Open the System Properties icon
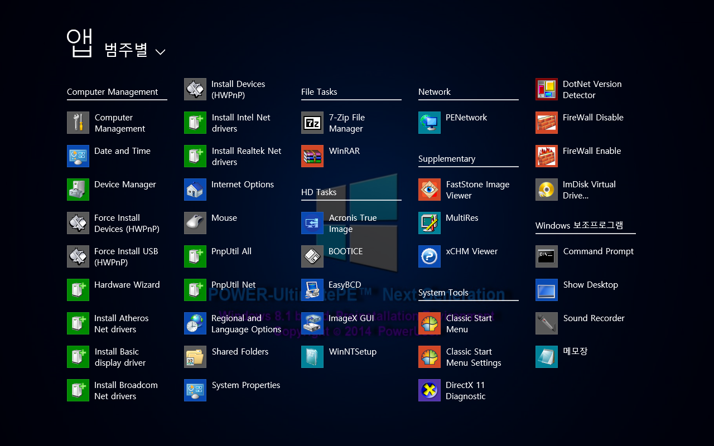The height and width of the screenshot is (446, 714). pos(195,390)
